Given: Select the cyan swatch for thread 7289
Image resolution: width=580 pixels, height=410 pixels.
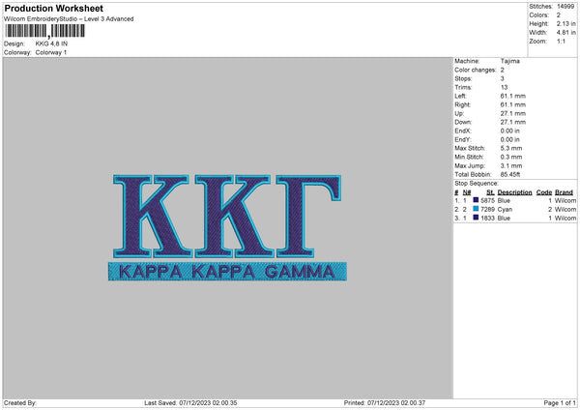Looking at the screenshot, I should pyautogui.click(x=477, y=209).
